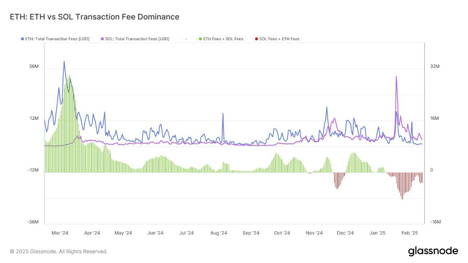Click the Jan '25 axis label

(x=377, y=233)
